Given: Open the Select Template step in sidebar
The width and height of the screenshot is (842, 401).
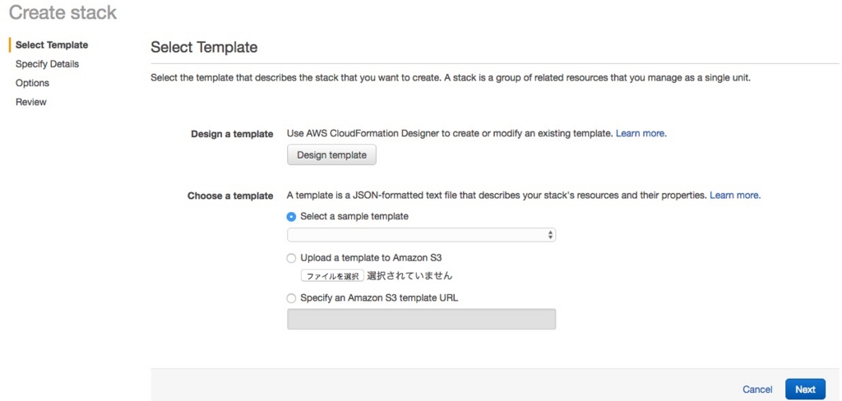Looking at the screenshot, I should point(52,45).
